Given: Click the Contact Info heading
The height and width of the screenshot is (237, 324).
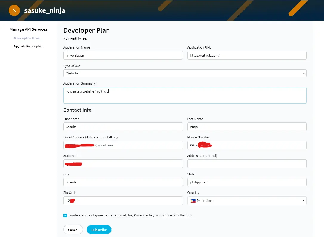Looking at the screenshot, I should tap(77, 110).
